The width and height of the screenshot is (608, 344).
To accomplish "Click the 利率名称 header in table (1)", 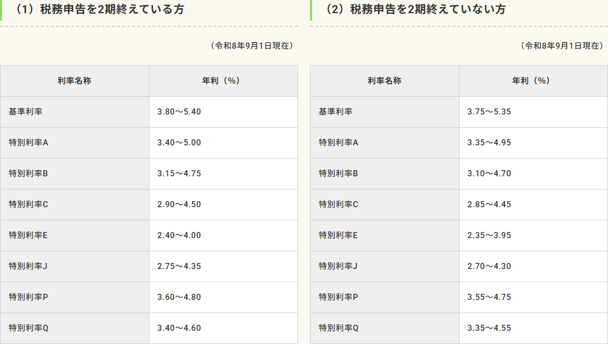I will coord(74,81).
